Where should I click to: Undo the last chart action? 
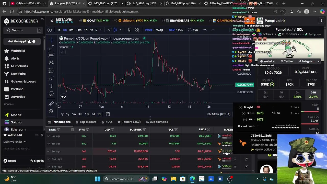(x=205, y=30)
